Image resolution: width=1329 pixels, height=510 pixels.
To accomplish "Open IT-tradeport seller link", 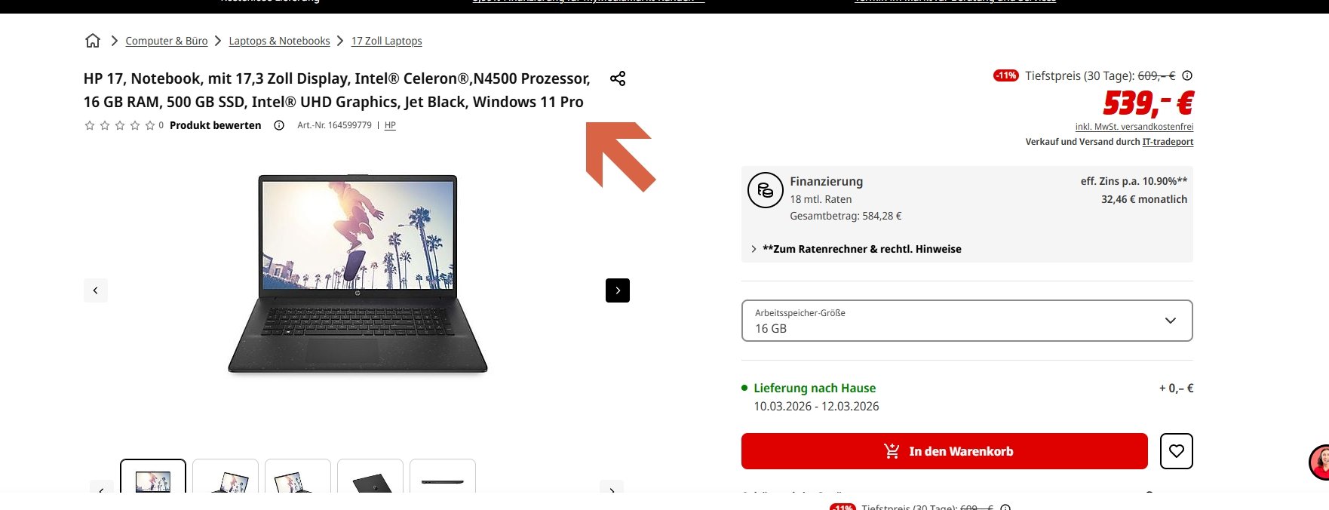I will point(1168,142).
